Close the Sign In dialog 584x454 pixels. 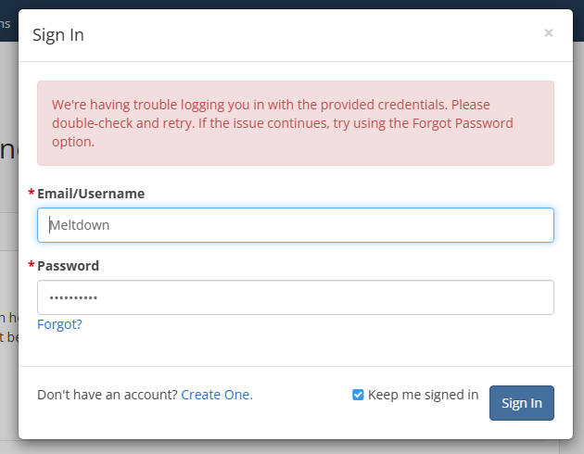pyautogui.click(x=548, y=33)
